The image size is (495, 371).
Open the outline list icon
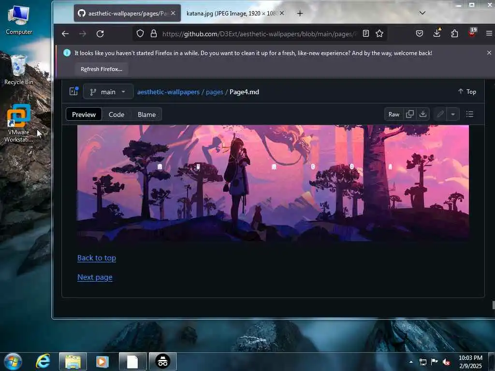pyautogui.click(x=470, y=114)
